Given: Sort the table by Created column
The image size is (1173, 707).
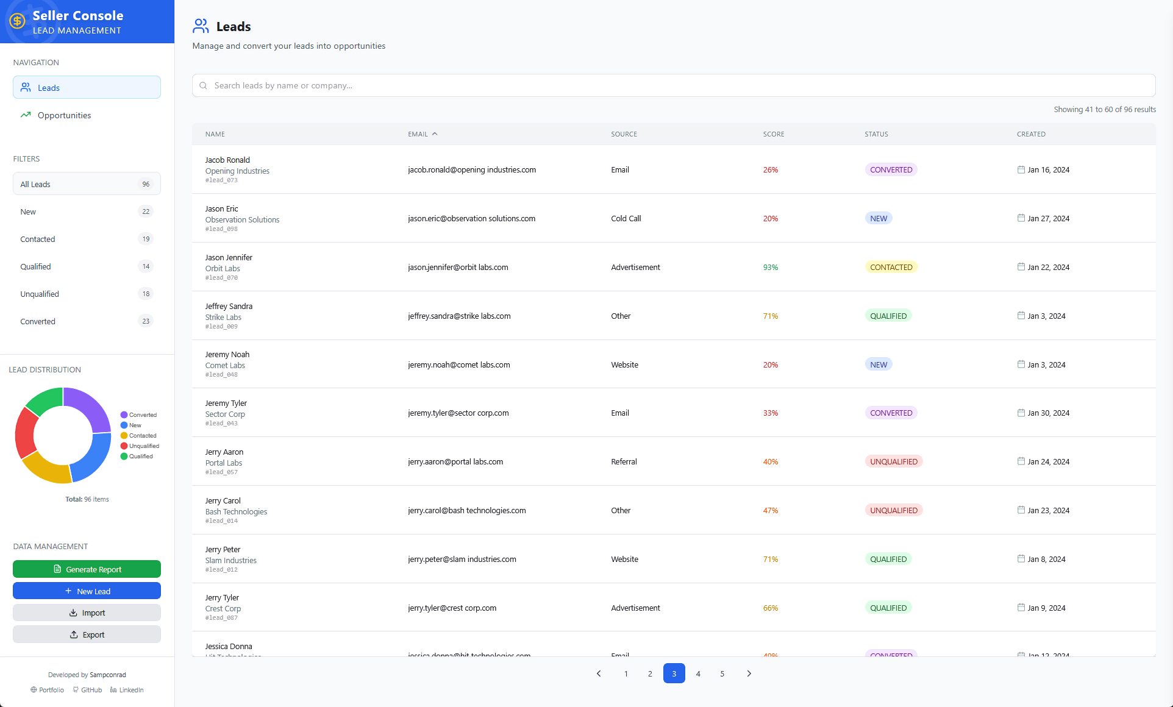Looking at the screenshot, I should [1031, 134].
